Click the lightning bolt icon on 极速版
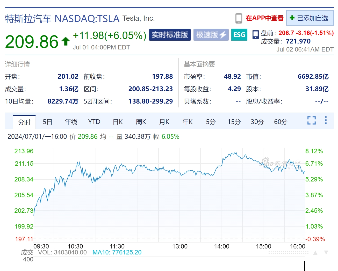 pos(223,35)
